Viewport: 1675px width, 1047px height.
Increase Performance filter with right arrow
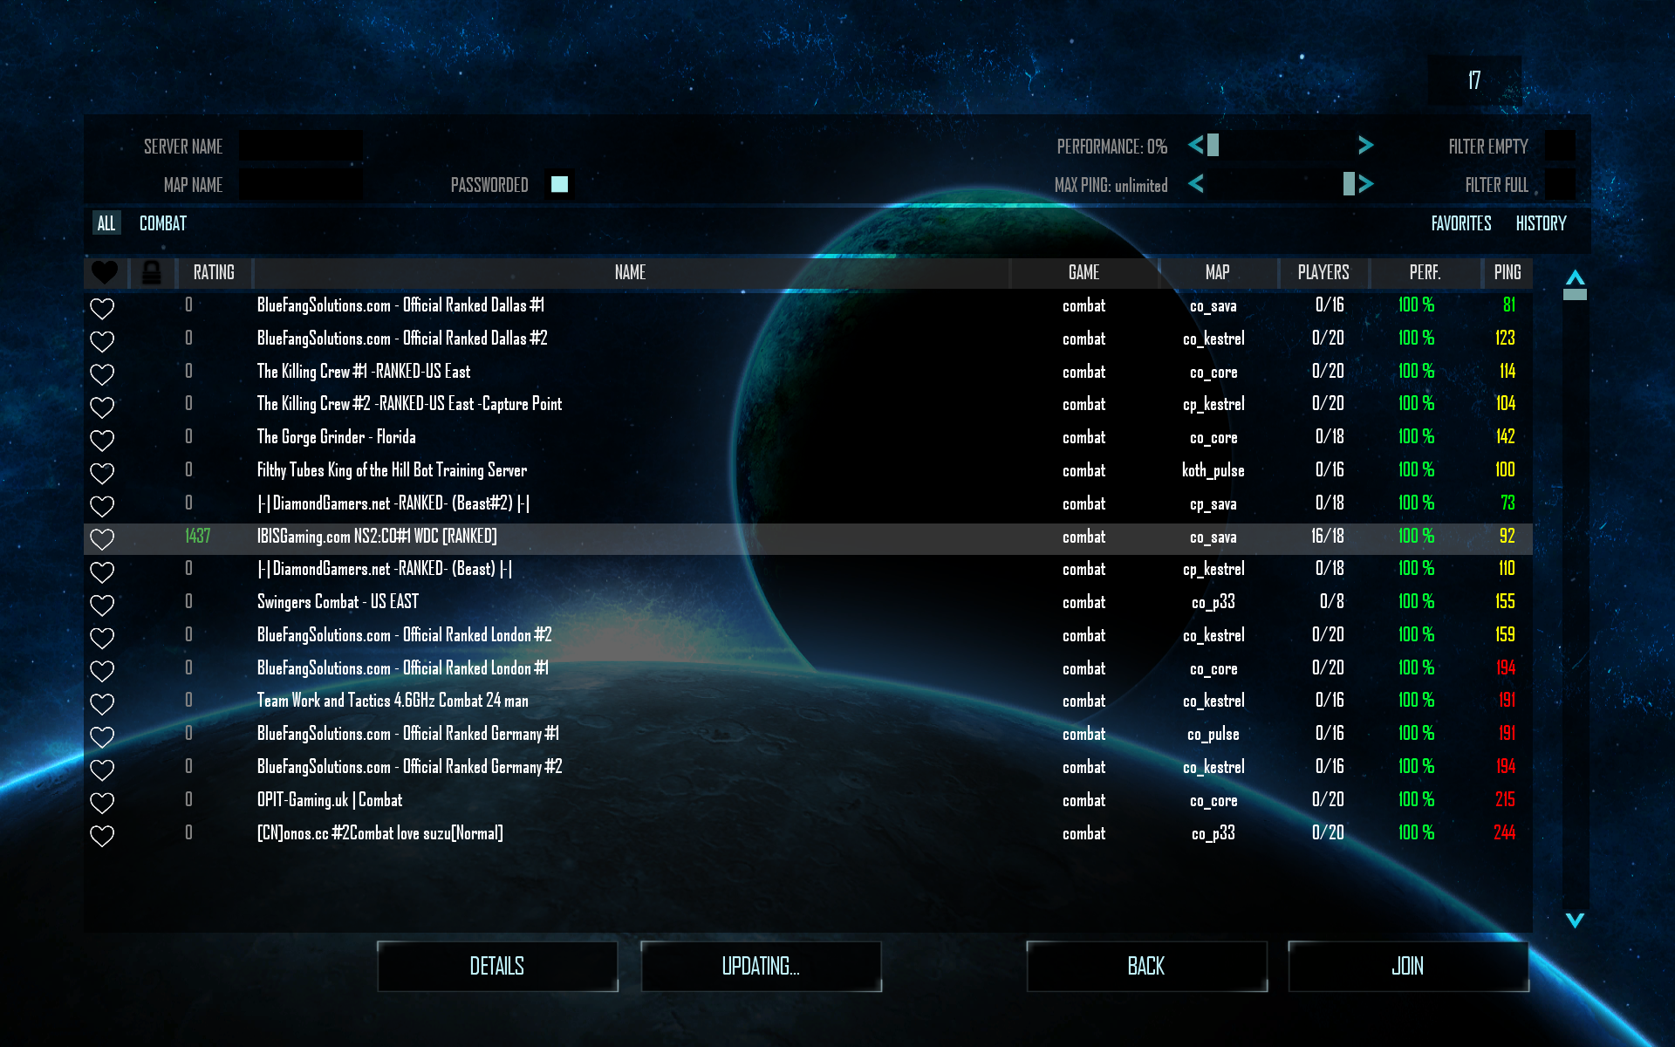[x=1366, y=145]
